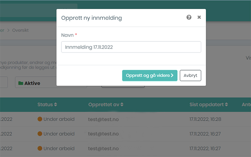This screenshot has height=157, width=251.
Task: Click the orange status dot in first row
Action: click(40, 119)
